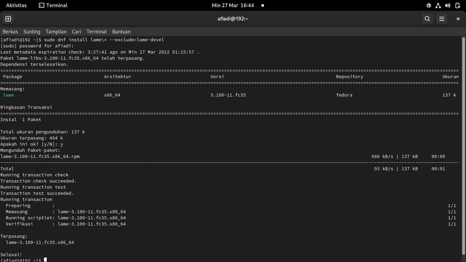Screen dimensions: 466x262
Task: Click the 'Instal 1 Paket' line
Action: click(x=21, y=119)
